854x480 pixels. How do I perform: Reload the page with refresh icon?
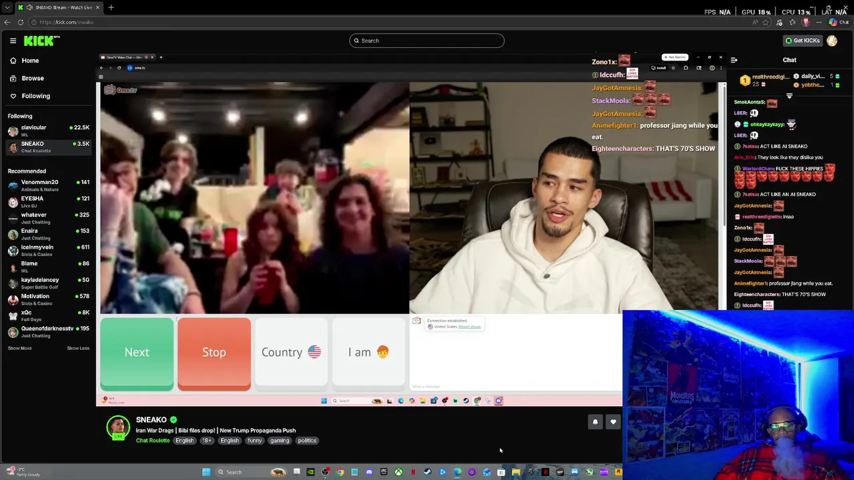point(21,22)
